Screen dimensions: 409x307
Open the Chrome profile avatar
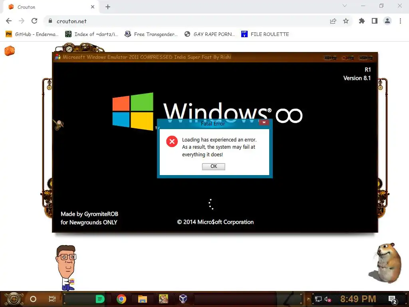point(387,21)
